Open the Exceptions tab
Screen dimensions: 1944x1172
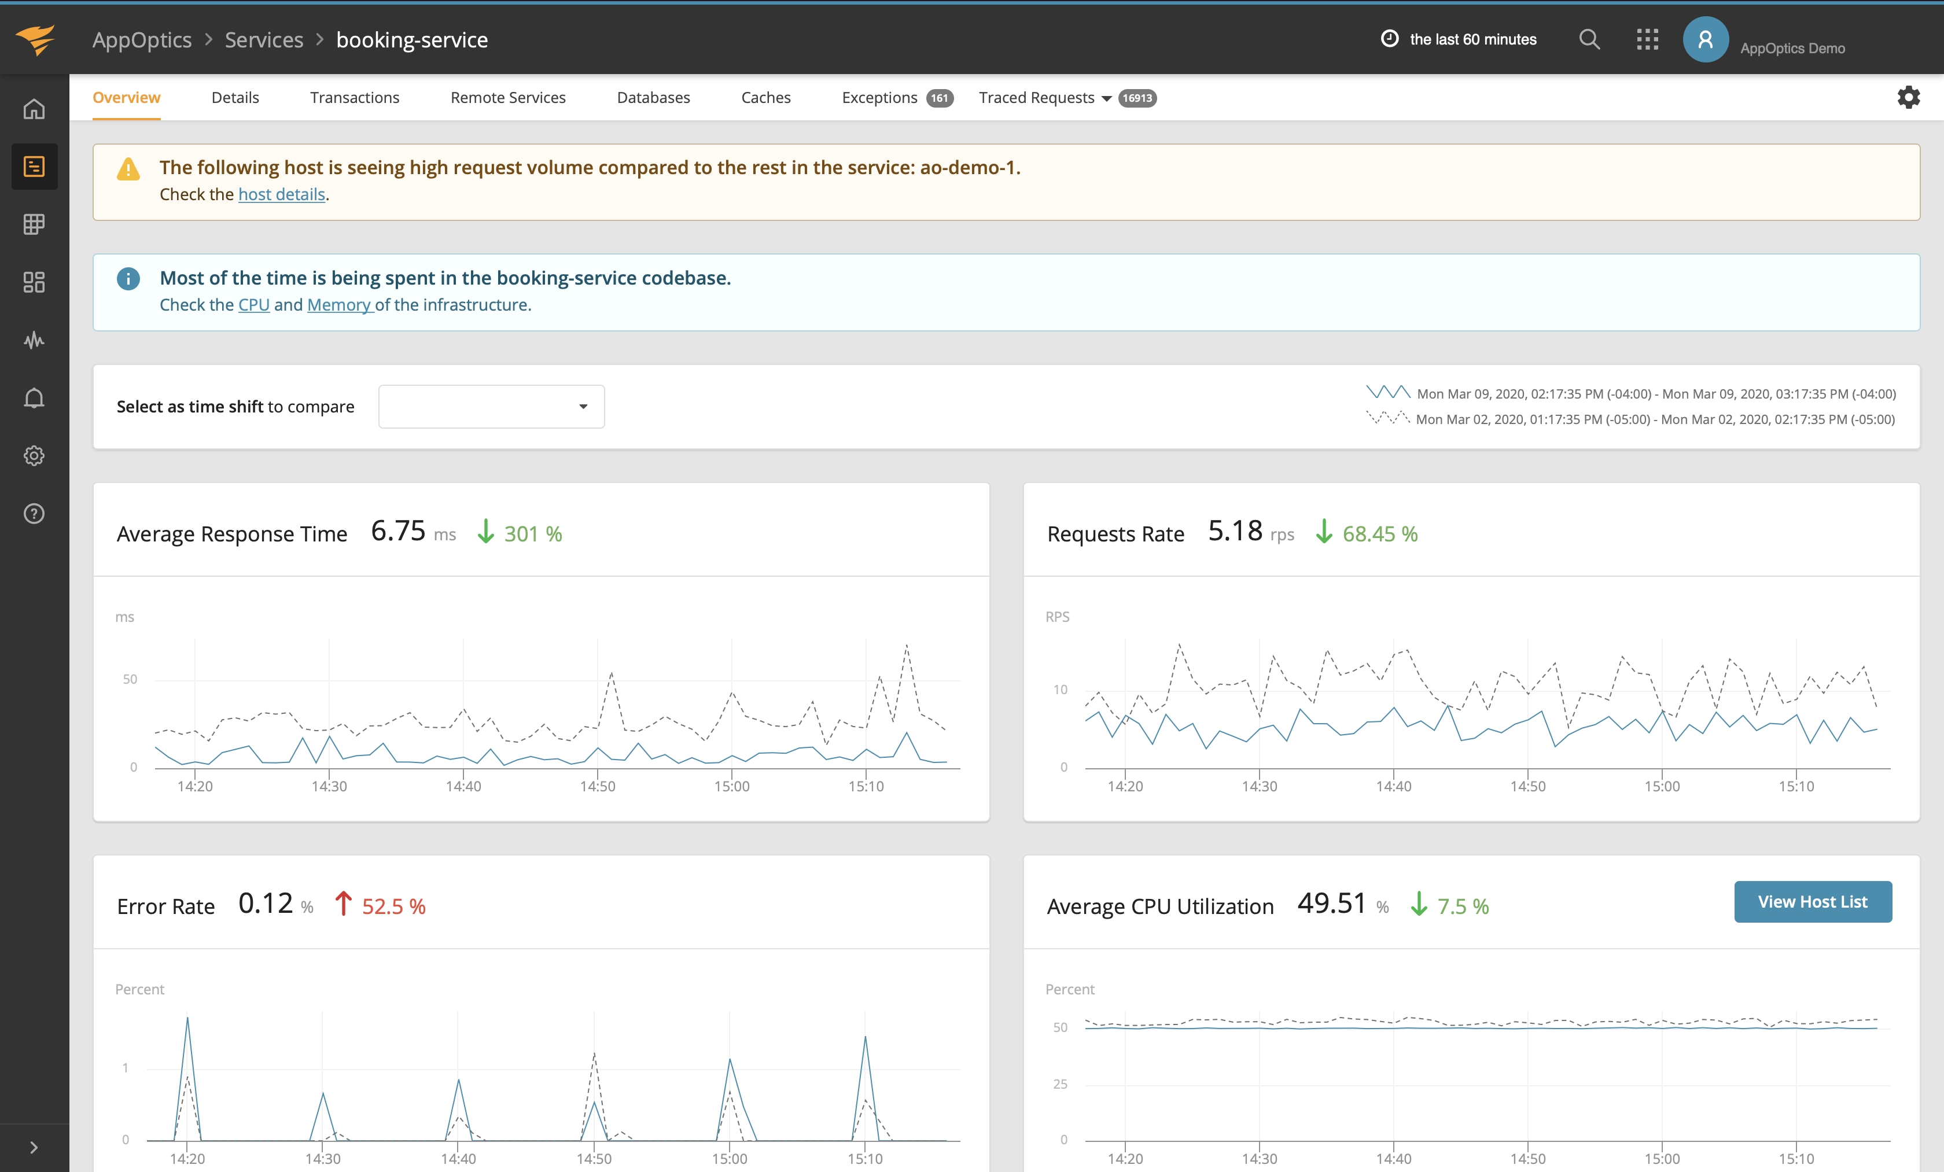[x=879, y=97]
